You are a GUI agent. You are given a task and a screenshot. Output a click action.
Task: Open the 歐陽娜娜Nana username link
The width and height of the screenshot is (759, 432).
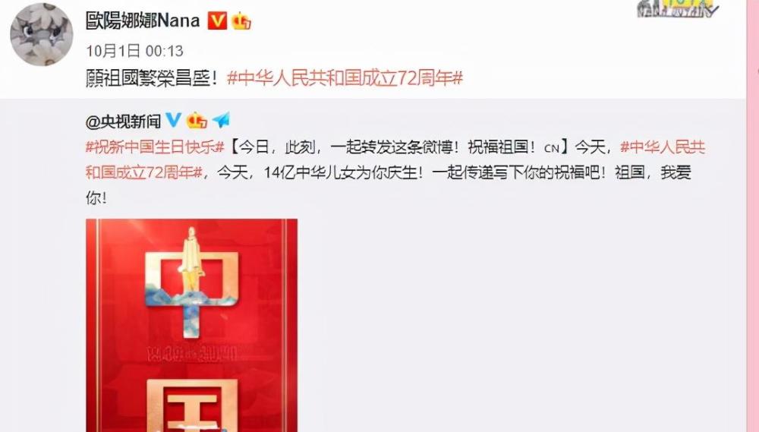pos(143,20)
